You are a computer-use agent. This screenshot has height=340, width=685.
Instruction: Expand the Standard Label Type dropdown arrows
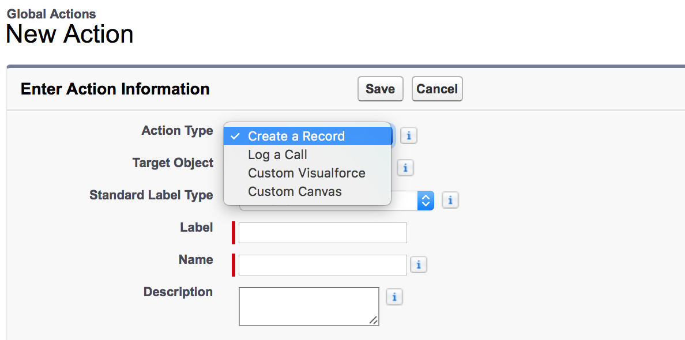(x=426, y=201)
